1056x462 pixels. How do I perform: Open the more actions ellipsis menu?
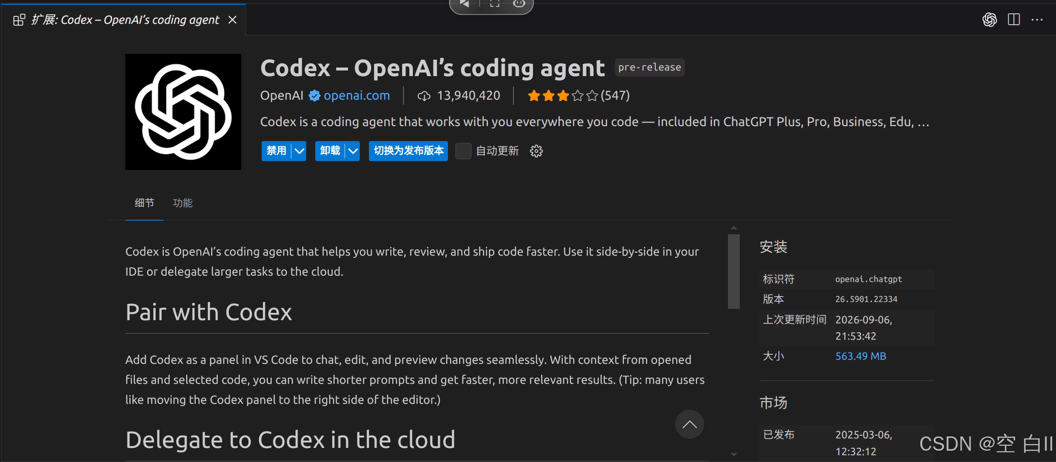tap(1037, 20)
